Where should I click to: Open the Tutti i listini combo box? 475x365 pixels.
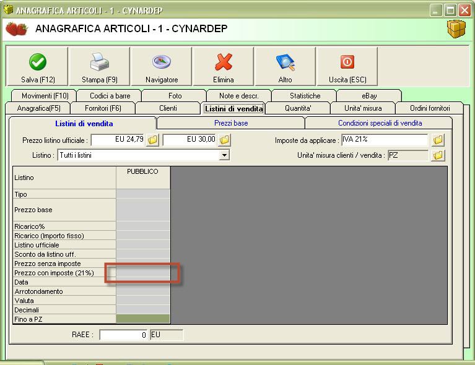[x=143, y=155]
